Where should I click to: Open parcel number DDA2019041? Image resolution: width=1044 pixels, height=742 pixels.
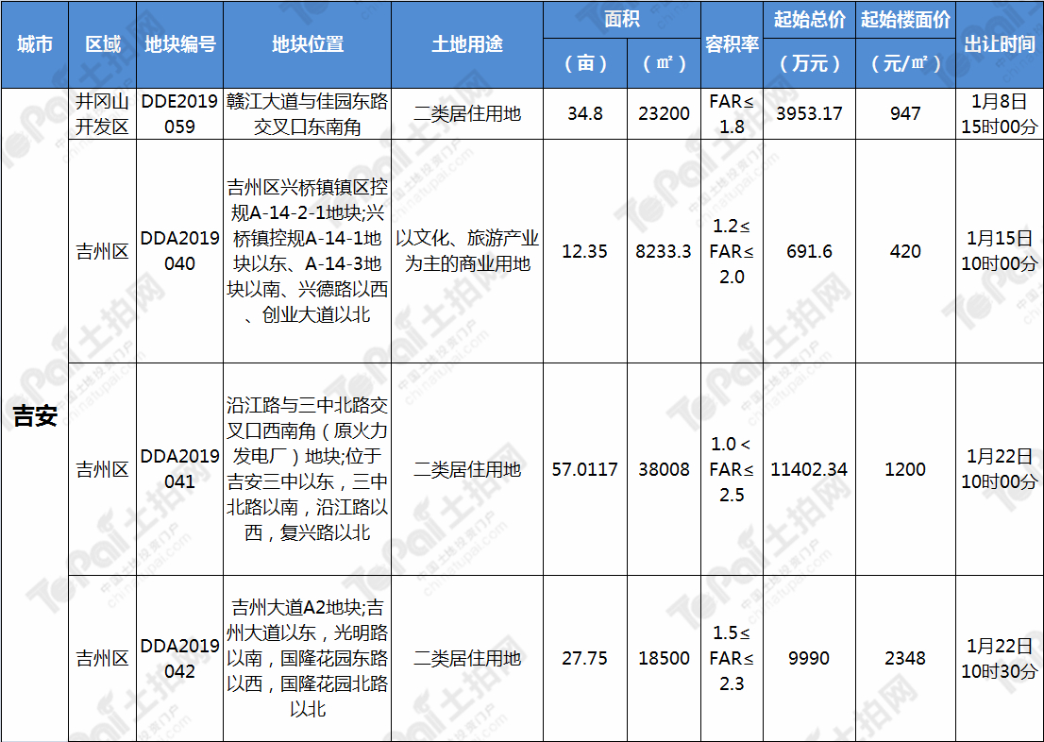tap(179, 469)
